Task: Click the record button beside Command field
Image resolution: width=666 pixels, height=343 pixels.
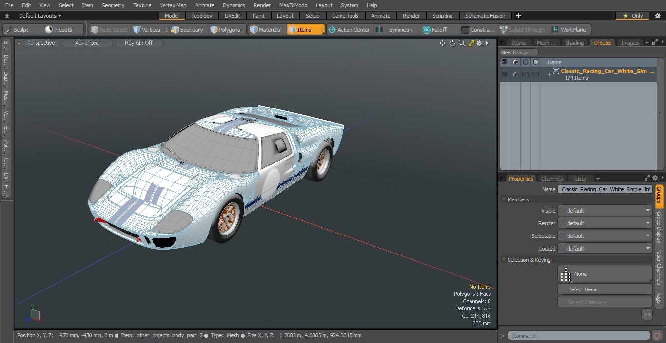Action: pyautogui.click(x=657, y=335)
